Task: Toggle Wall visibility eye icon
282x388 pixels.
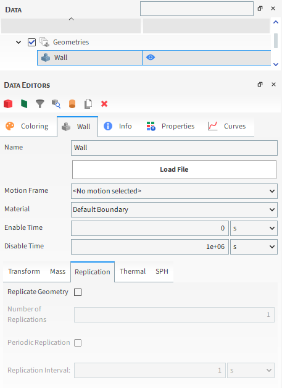Action: (x=151, y=57)
